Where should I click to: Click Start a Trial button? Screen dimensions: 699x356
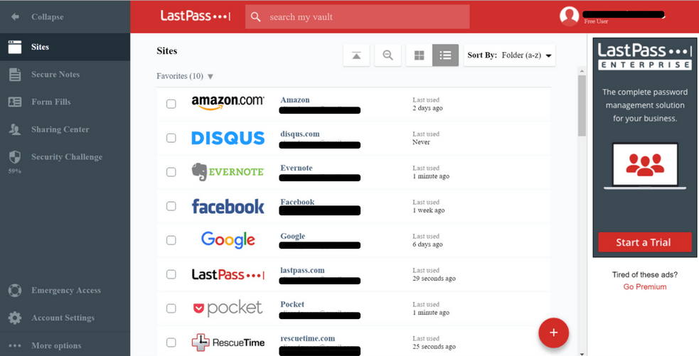coord(645,242)
